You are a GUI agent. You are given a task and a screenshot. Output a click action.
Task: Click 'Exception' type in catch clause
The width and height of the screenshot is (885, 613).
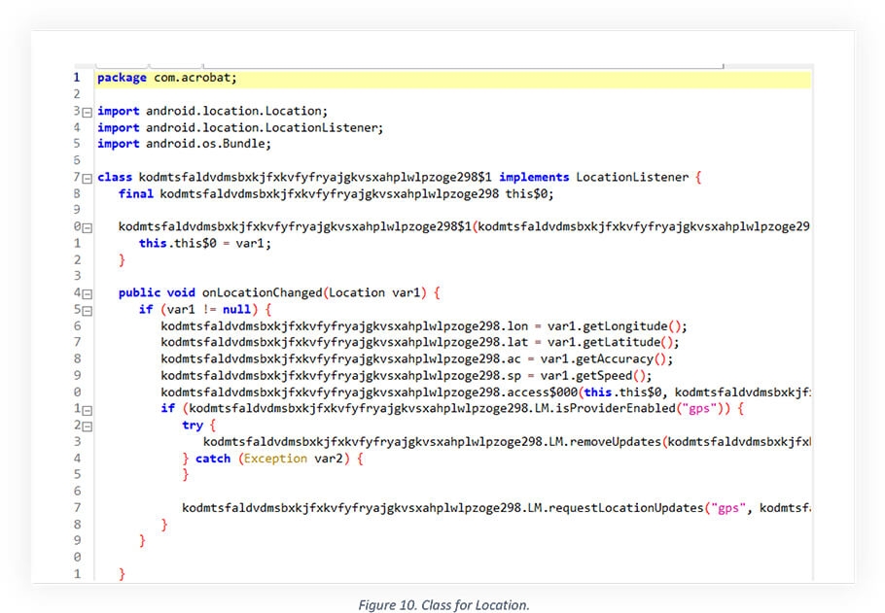tap(275, 459)
